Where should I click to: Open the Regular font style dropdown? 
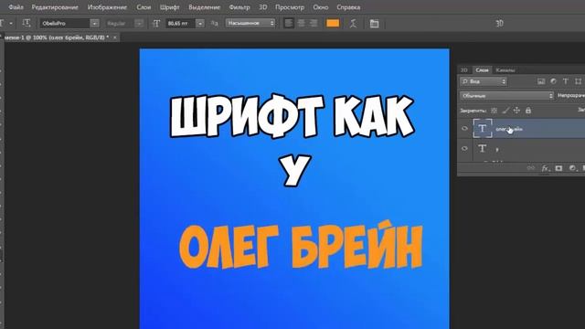[x=124, y=23]
